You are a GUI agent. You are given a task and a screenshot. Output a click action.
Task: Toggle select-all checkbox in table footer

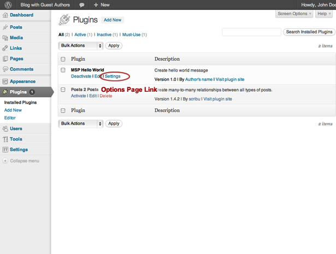pyautogui.click(x=63, y=110)
